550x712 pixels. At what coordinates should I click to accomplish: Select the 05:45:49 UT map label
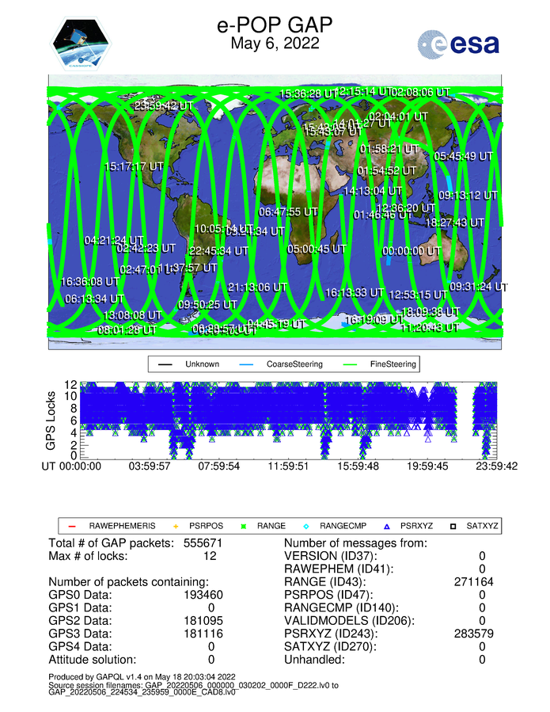coord(465,156)
